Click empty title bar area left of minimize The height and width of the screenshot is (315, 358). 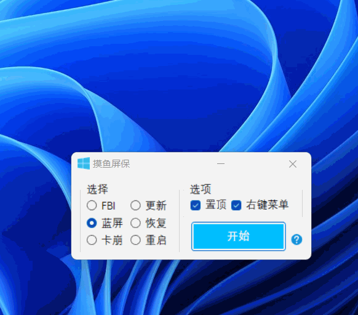click(x=171, y=164)
